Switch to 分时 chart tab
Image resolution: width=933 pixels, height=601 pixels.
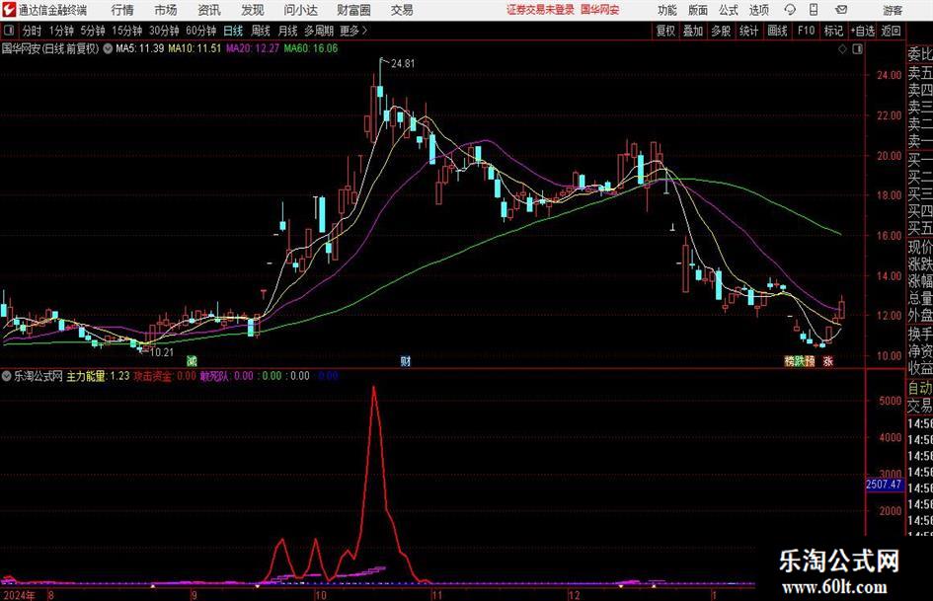(x=33, y=31)
